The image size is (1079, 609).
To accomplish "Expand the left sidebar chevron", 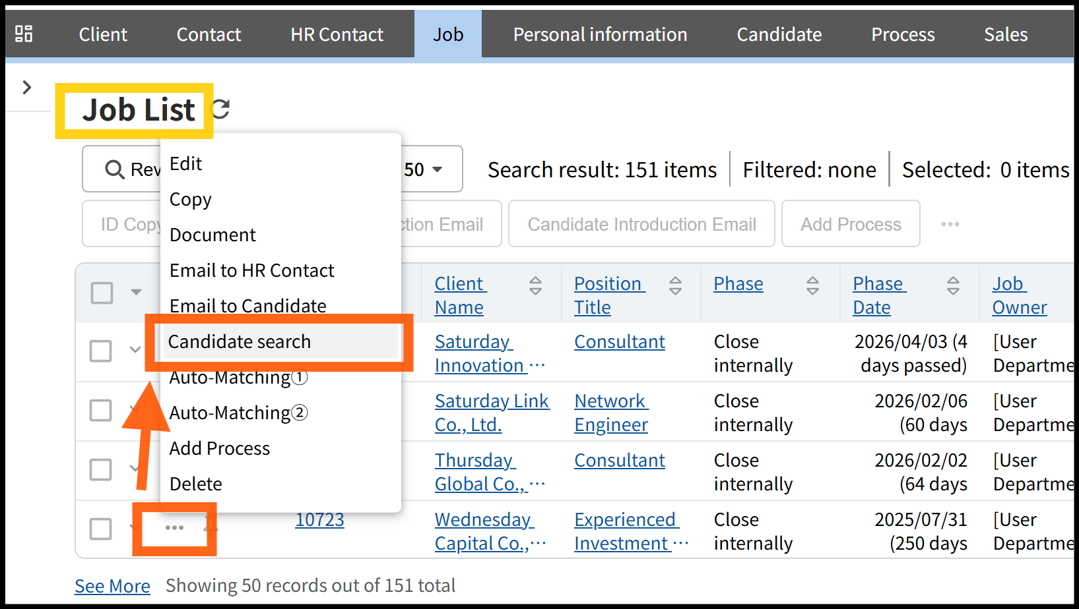I will click(x=27, y=87).
